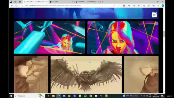Open the taskbar clock and date
This screenshot has width=174, height=98.
[x=156, y=96]
